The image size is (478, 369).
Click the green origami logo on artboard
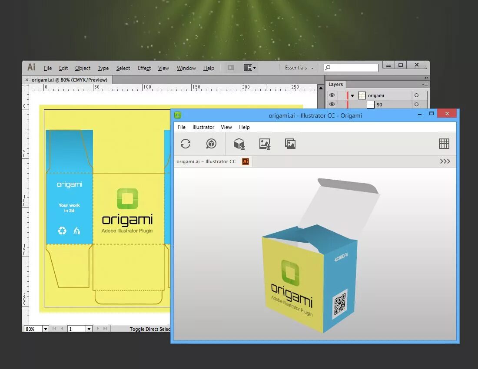point(127,199)
